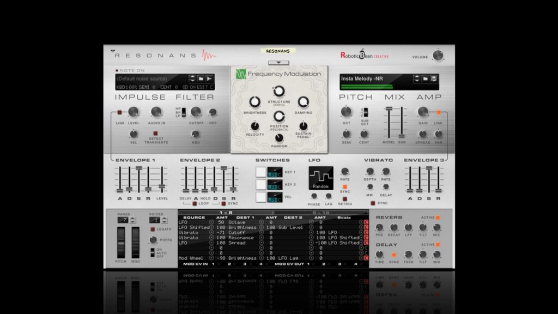Click the VOLUME knob

click(x=438, y=56)
